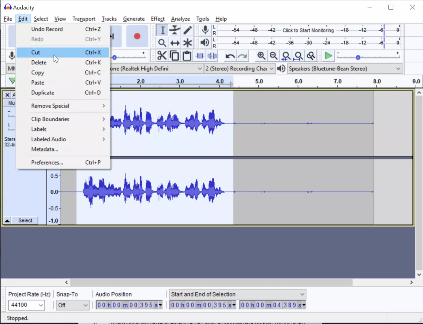Viewport: 423px width, 324px height.
Task: Collapse the track using the triangle button
Action: (x=7, y=221)
